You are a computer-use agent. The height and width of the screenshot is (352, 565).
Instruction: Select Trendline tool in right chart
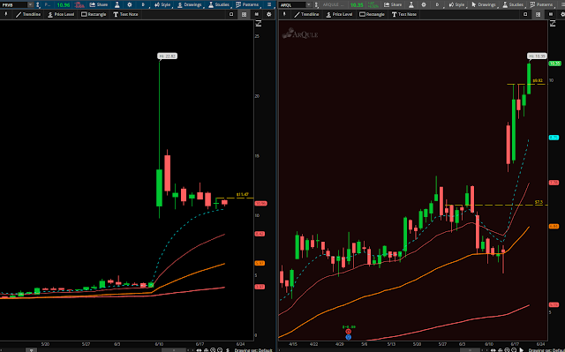306,14
